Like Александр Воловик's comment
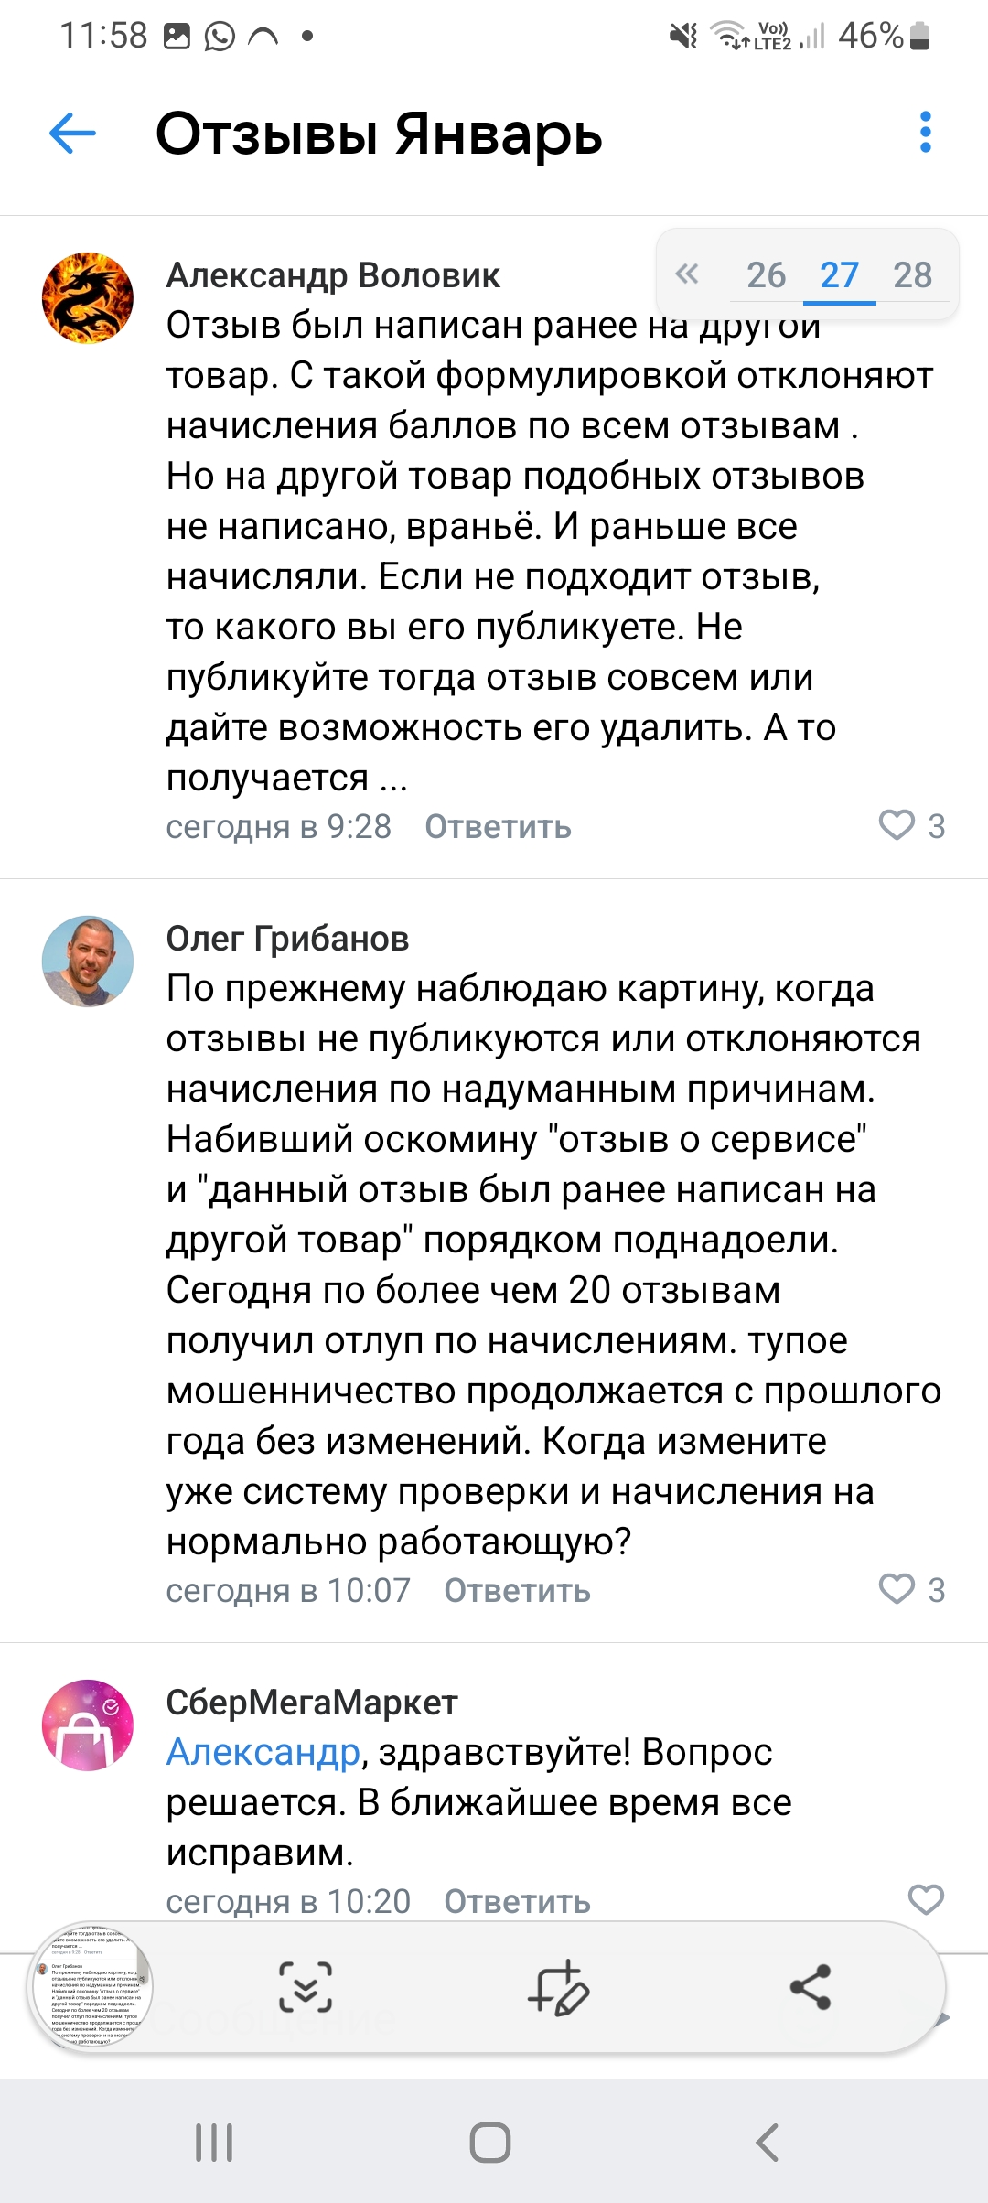This screenshot has width=988, height=2203. (897, 825)
